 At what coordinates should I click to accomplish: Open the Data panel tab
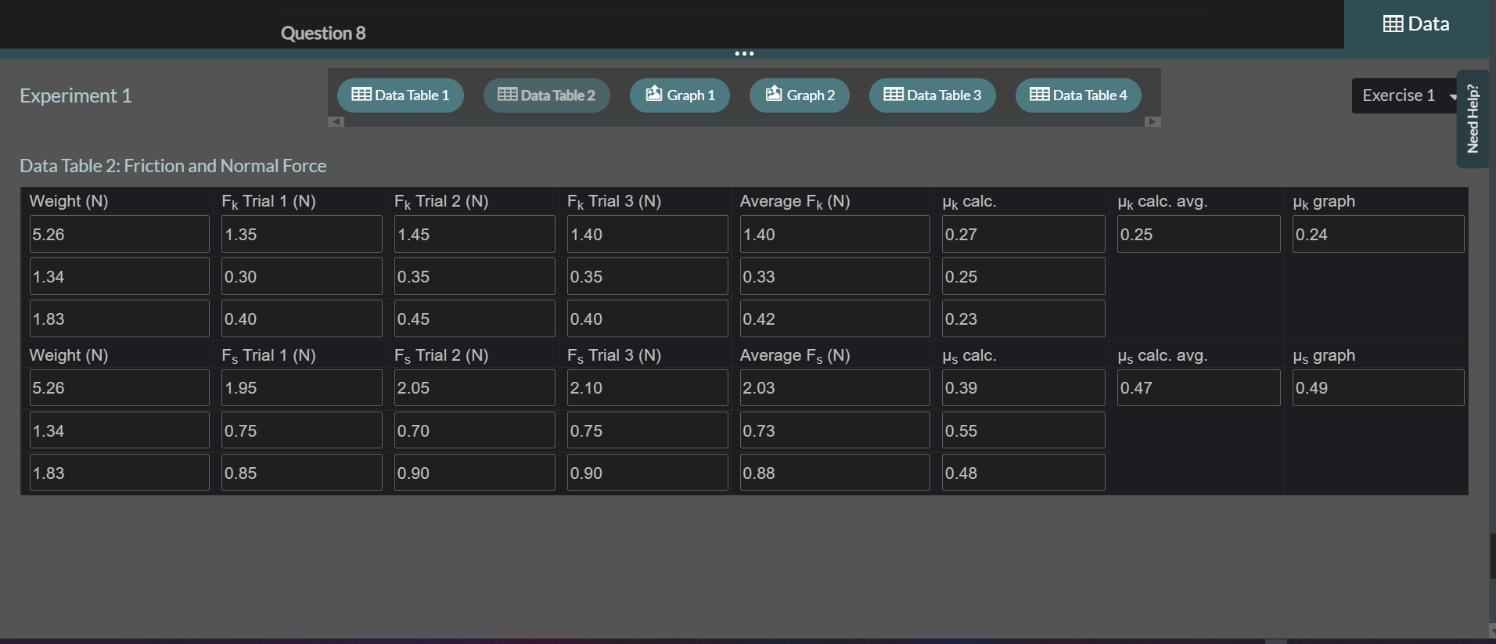click(1416, 24)
